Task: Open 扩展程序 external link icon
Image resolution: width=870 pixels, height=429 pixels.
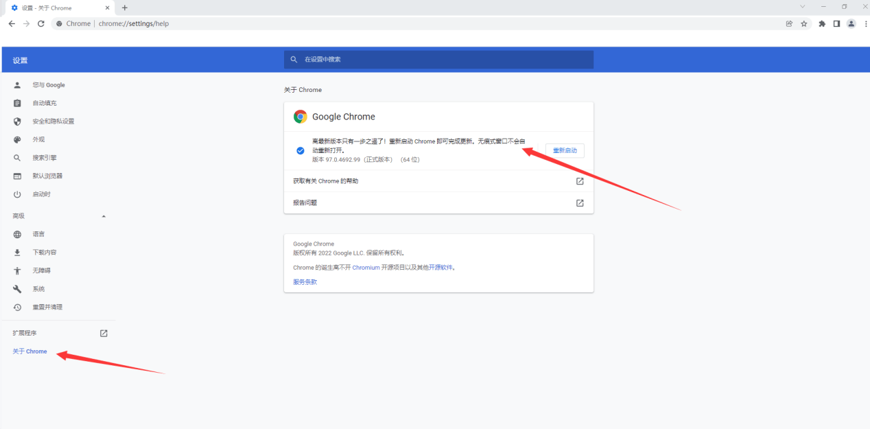Action: point(104,333)
